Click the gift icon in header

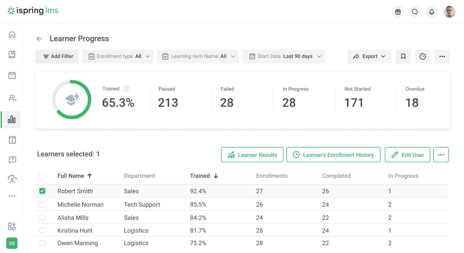pyautogui.click(x=398, y=12)
